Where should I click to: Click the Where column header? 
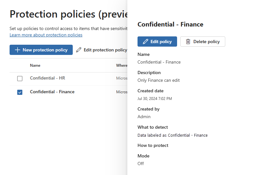coord(122,65)
